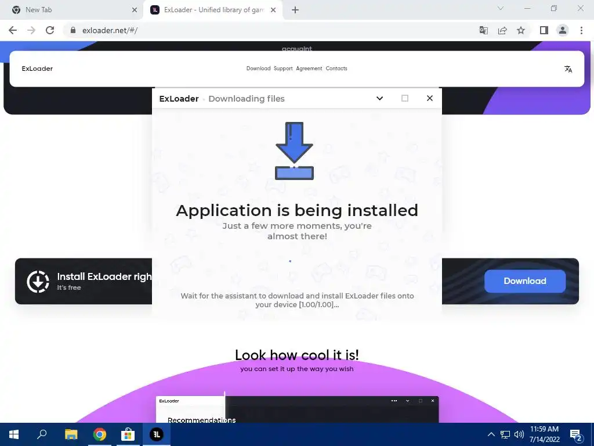Click the blue download arrow installer graphic
Viewport: 594px width, 446px height.
(294, 151)
